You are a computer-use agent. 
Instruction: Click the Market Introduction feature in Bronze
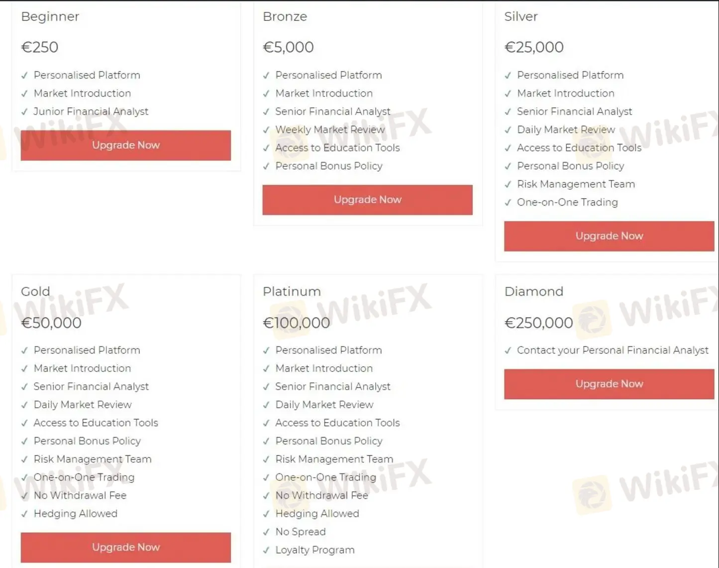[x=323, y=93]
